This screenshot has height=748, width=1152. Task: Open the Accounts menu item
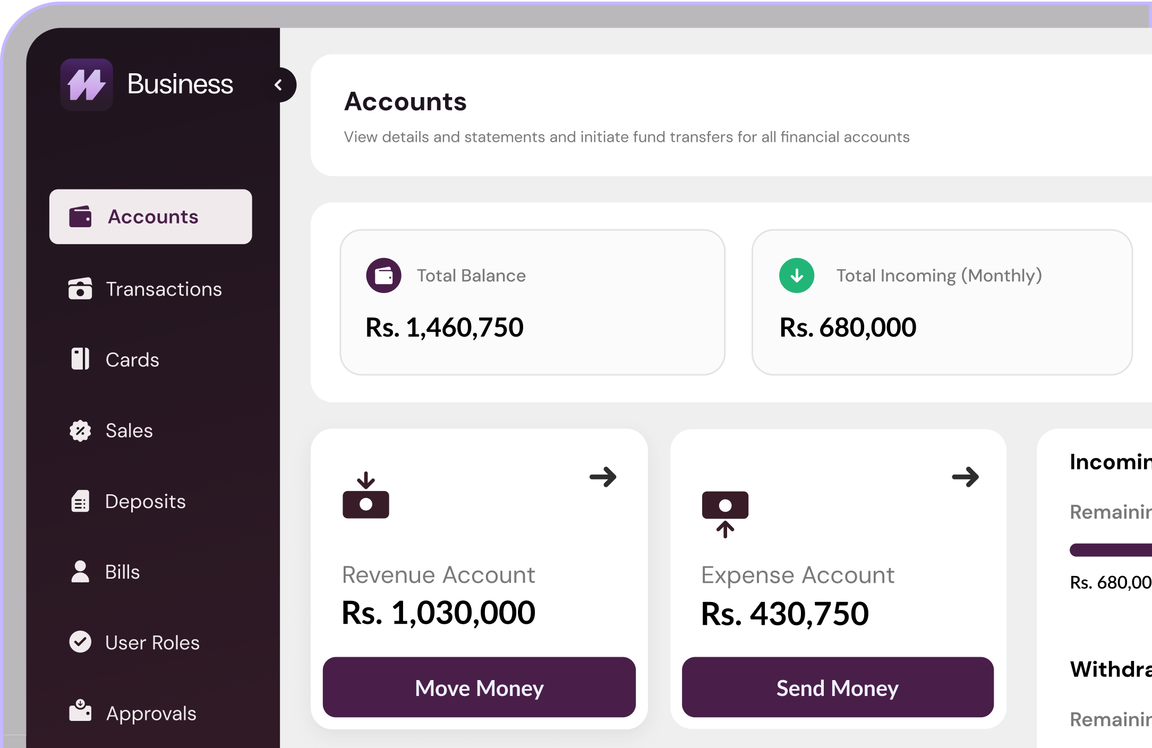[x=151, y=217]
